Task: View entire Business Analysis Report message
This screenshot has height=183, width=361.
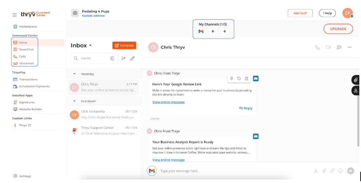Action: (x=169, y=160)
